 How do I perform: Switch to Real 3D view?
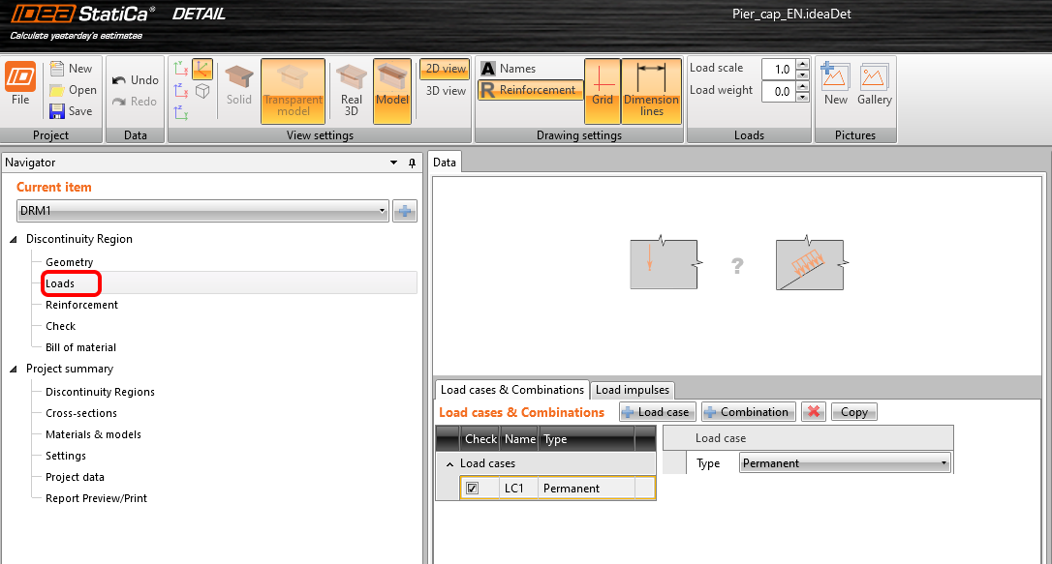tap(352, 91)
